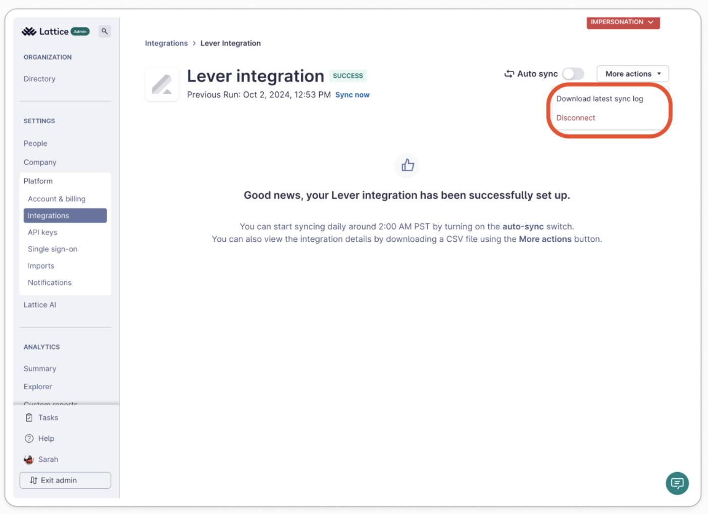Toggle the Auto sync switch
This screenshot has width=708, height=514.
[573, 74]
